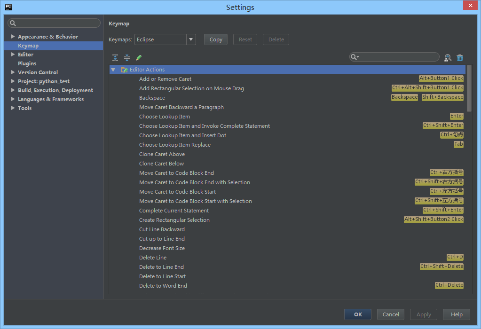
Task: Select Version Control in the sidebar
Action: [x=38, y=72]
